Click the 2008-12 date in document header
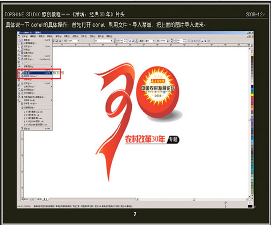 click(x=254, y=14)
